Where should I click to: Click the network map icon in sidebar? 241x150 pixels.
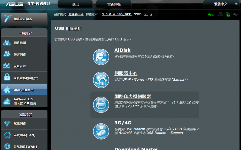[x=7, y=42]
